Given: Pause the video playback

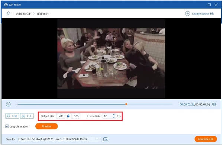Looking at the screenshot, I should click(x=8, y=104).
